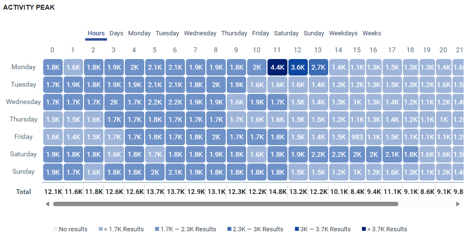Select the Hours tab
Viewport: 469px width, 240px height.
tap(96, 33)
